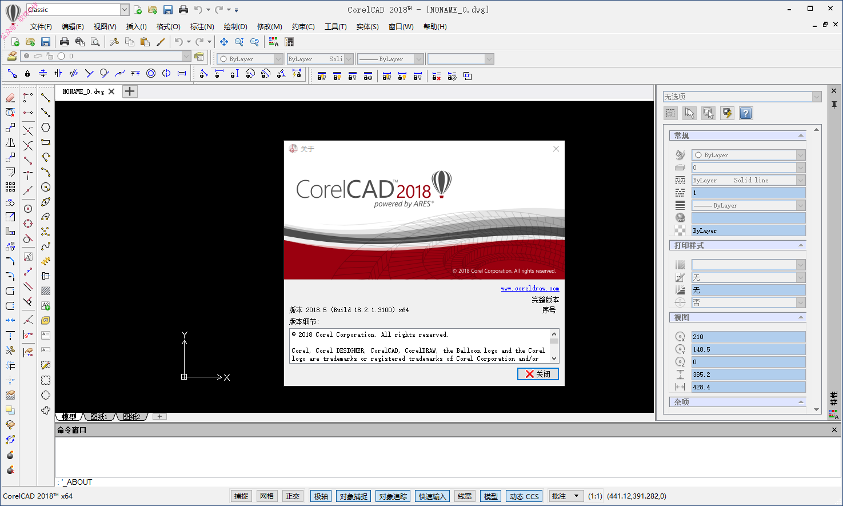The width and height of the screenshot is (843, 506).
Task: Select the Delete eraser tool
Action: pos(10,98)
